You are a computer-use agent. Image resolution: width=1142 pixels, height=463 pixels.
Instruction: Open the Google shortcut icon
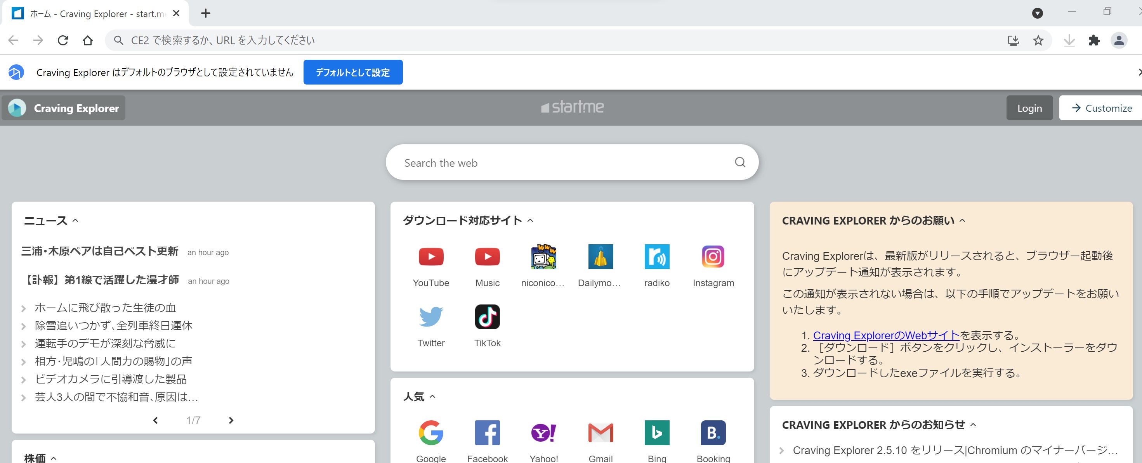431,432
